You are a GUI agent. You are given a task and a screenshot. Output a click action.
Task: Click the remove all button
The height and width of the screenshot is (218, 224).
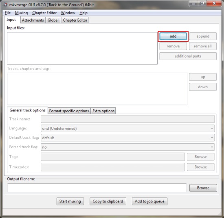[203, 46]
